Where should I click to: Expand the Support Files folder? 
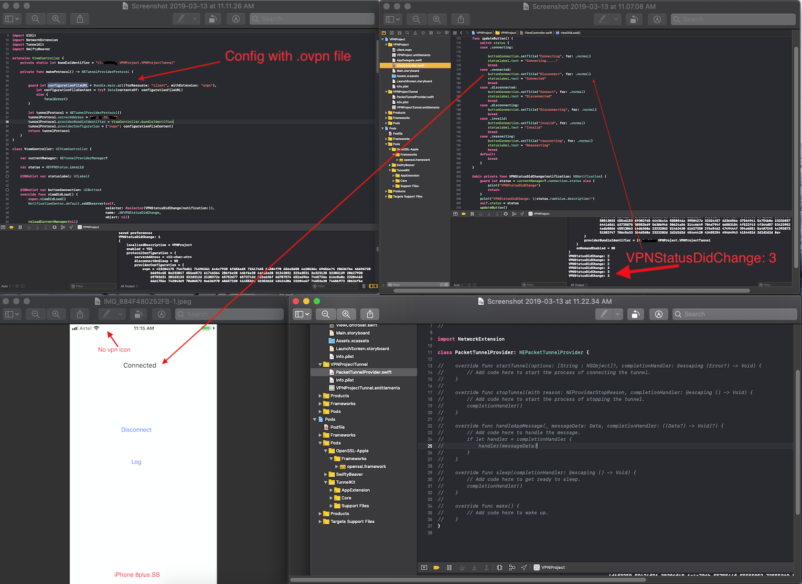pos(331,506)
